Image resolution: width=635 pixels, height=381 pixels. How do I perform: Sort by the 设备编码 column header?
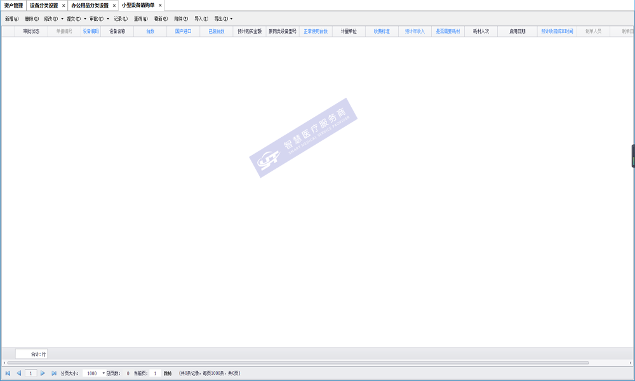(x=91, y=31)
